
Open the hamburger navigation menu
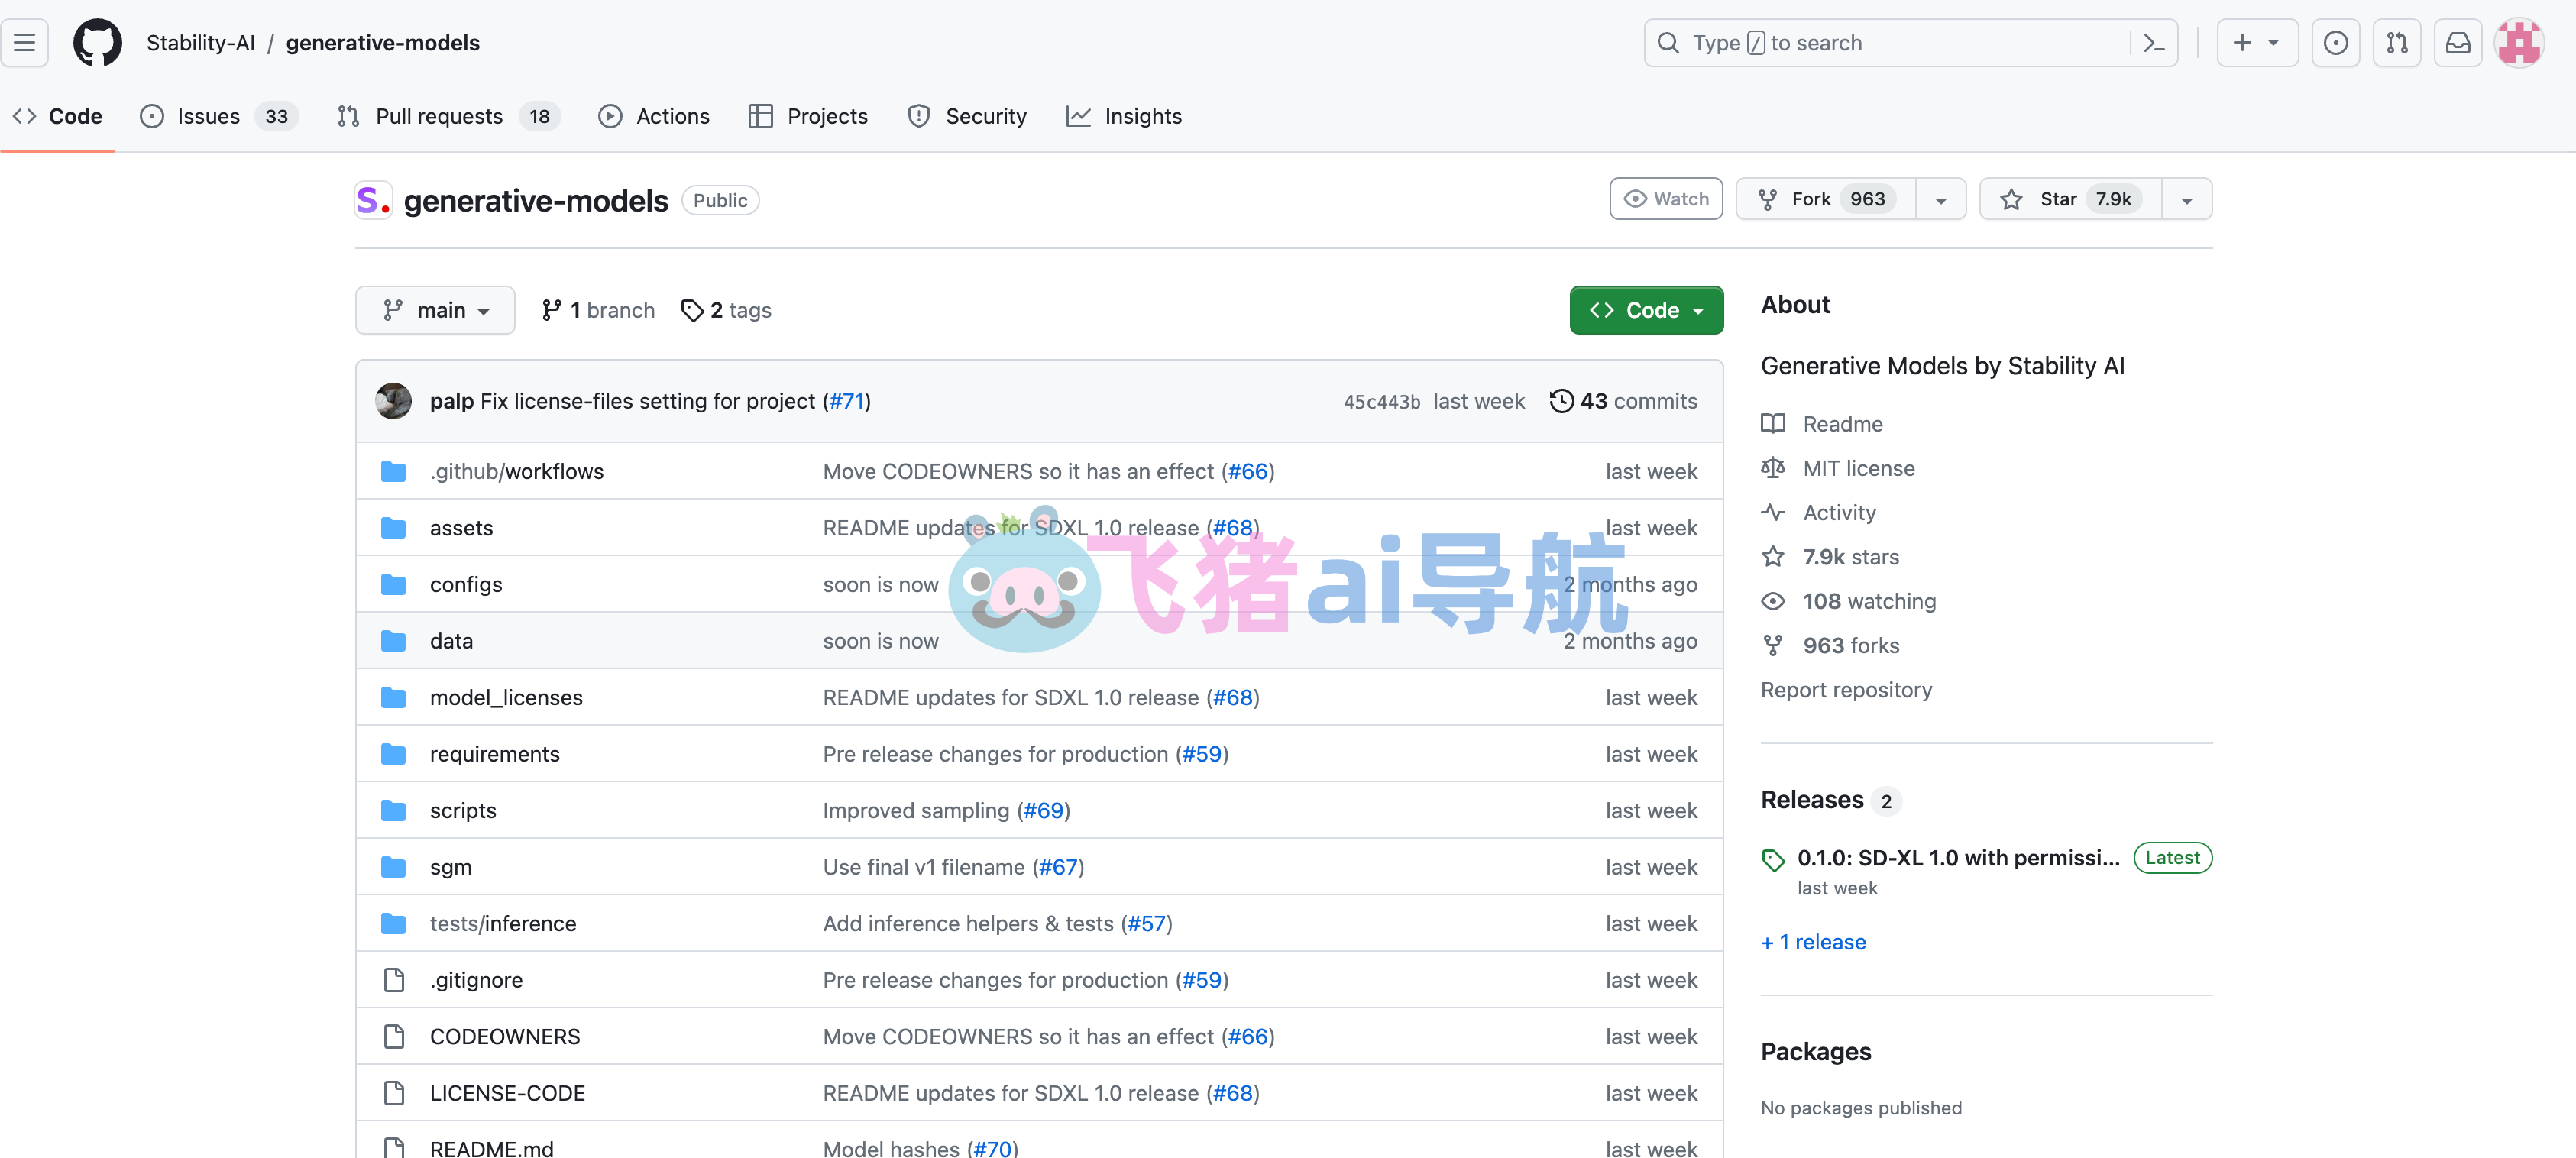(24, 43)
